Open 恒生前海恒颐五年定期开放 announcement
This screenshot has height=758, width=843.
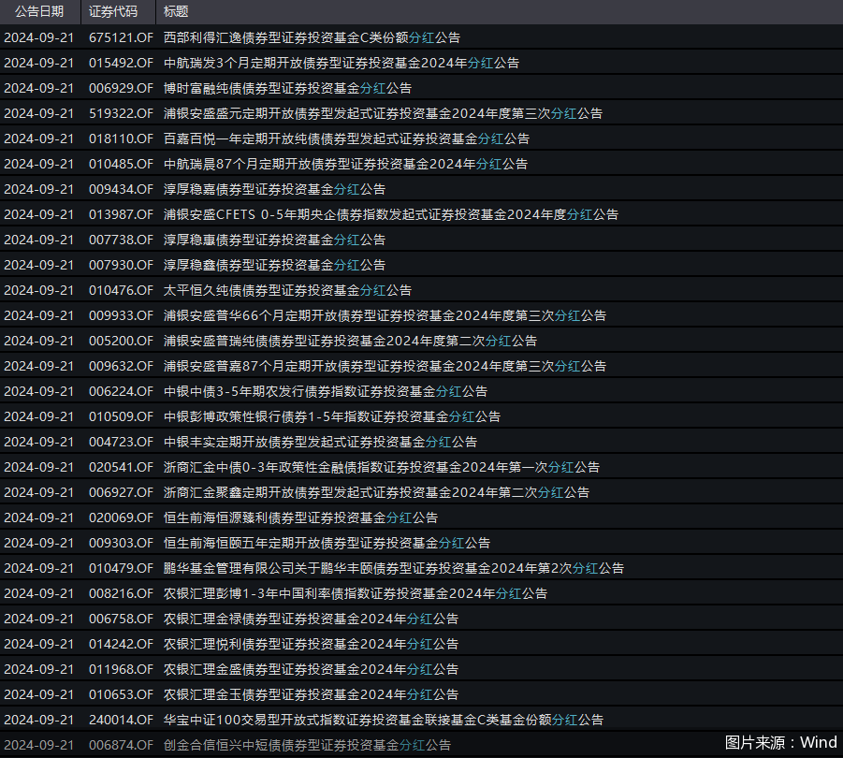click(327, 543)
